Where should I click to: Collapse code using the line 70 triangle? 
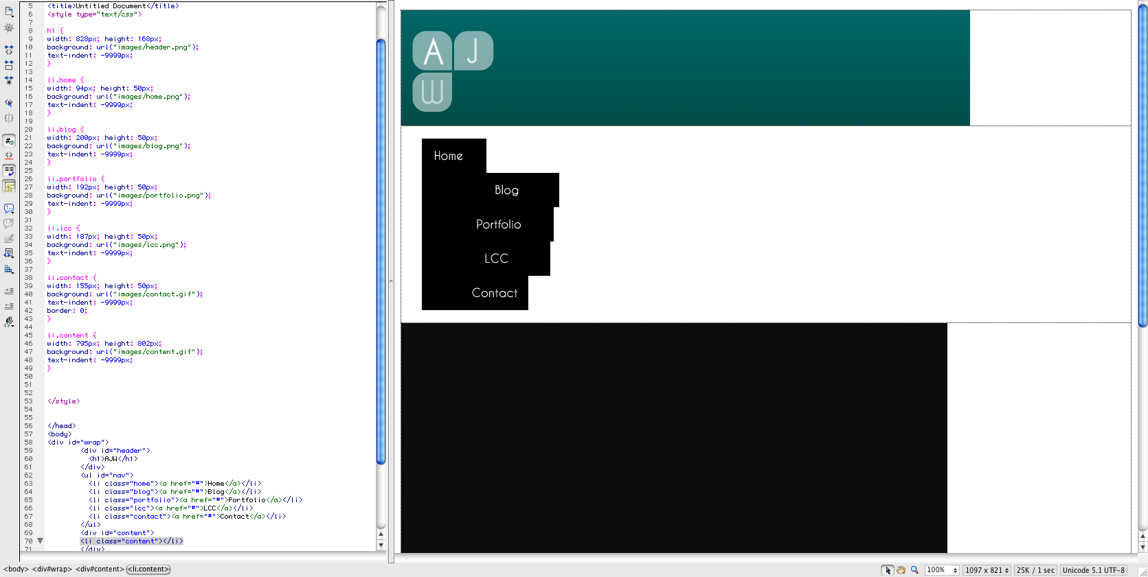(x=41, y=541)
